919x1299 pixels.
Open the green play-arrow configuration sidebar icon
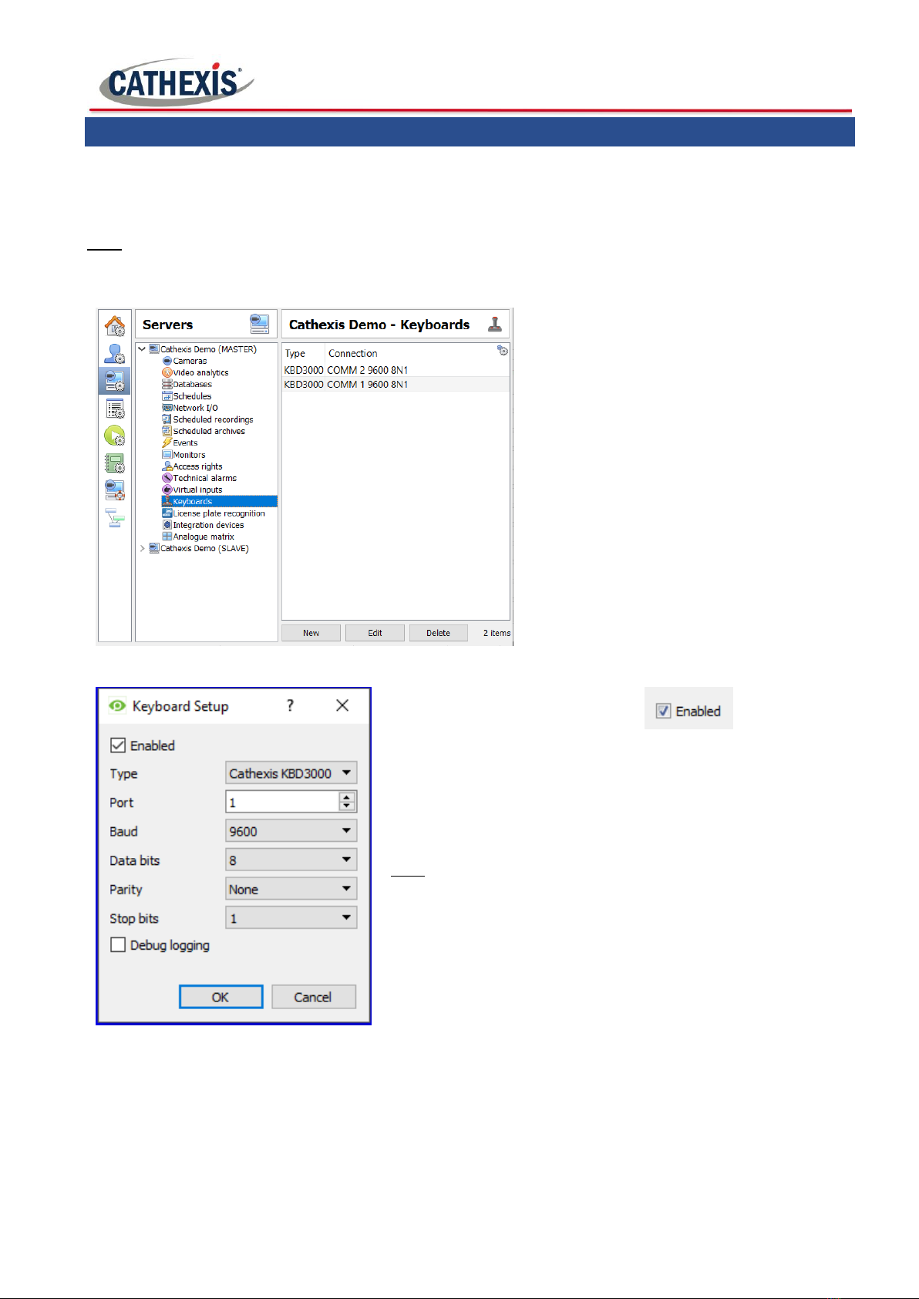pyautogui.click(x=115, y=436)
